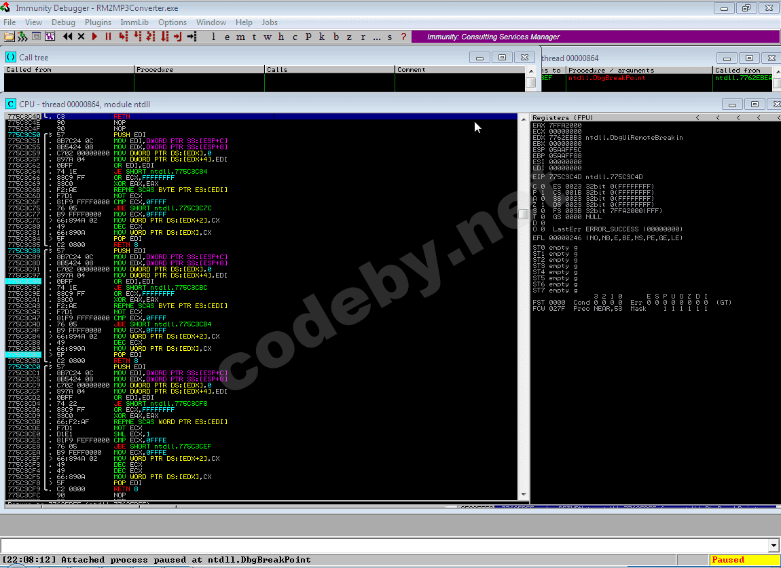This screenshot has width=781, height=568.
Task: Open the command bar history dropdown arrow
Action: click(x=773, y=545)
